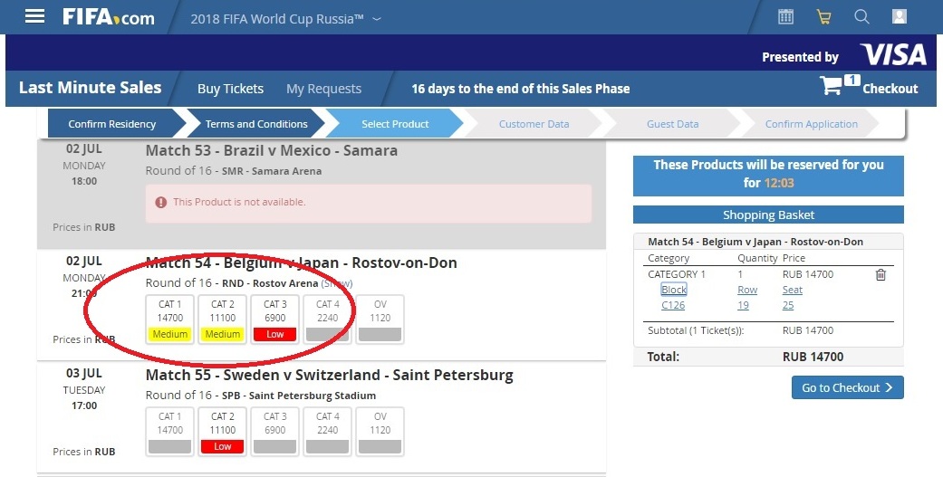Click Go to Checkout button
Image resolution: width=943 pixels, height=477 pixels.
pos(847,387)
